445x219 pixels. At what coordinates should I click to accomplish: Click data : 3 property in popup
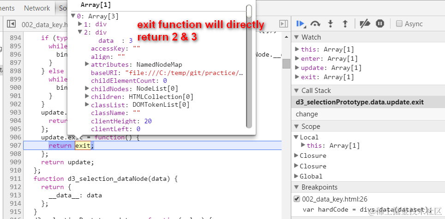pyautogui.click(x=115, y=40)
